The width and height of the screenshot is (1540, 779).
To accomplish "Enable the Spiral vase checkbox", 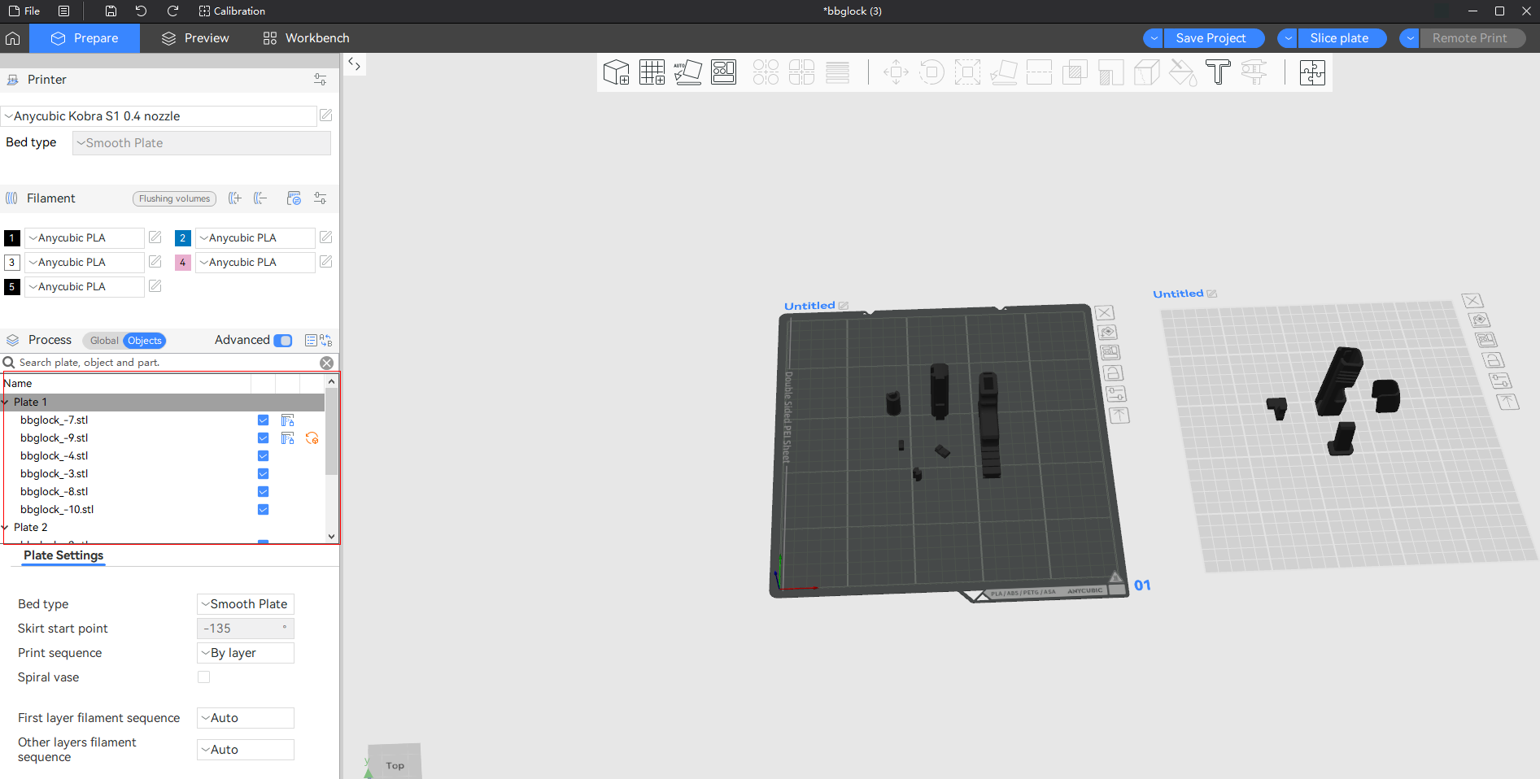I will tap(203, 677).
